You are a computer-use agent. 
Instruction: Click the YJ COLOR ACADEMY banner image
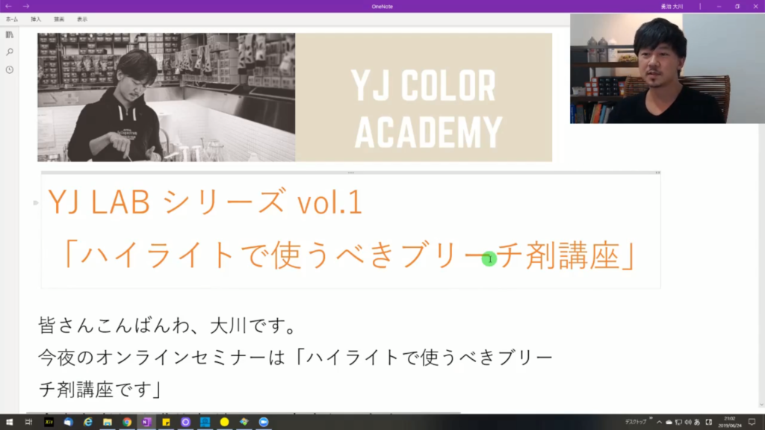tap(294, 97)
